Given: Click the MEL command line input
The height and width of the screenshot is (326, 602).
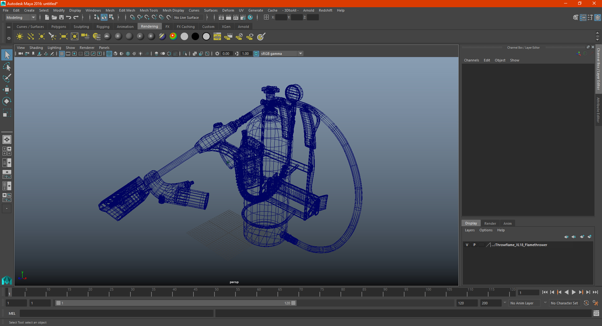Looking at the screenshot, I should (116, 313).
